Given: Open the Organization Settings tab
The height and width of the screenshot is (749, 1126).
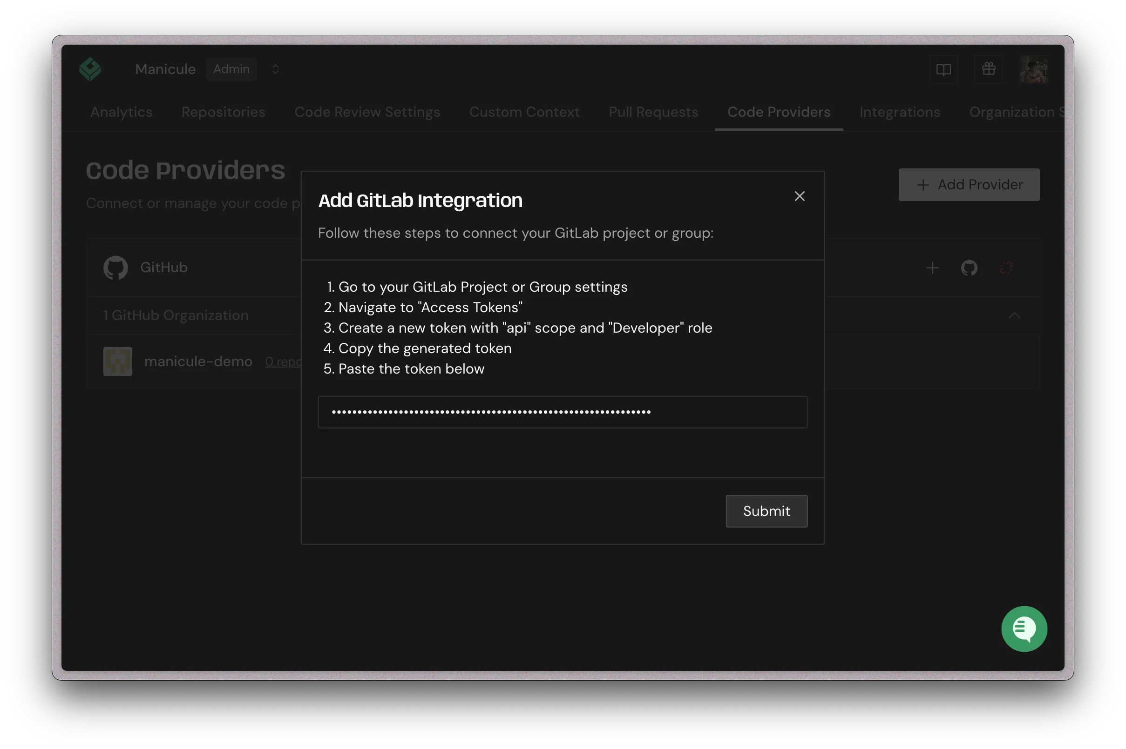Looking at the screenshot, I should pos(1017,112).
